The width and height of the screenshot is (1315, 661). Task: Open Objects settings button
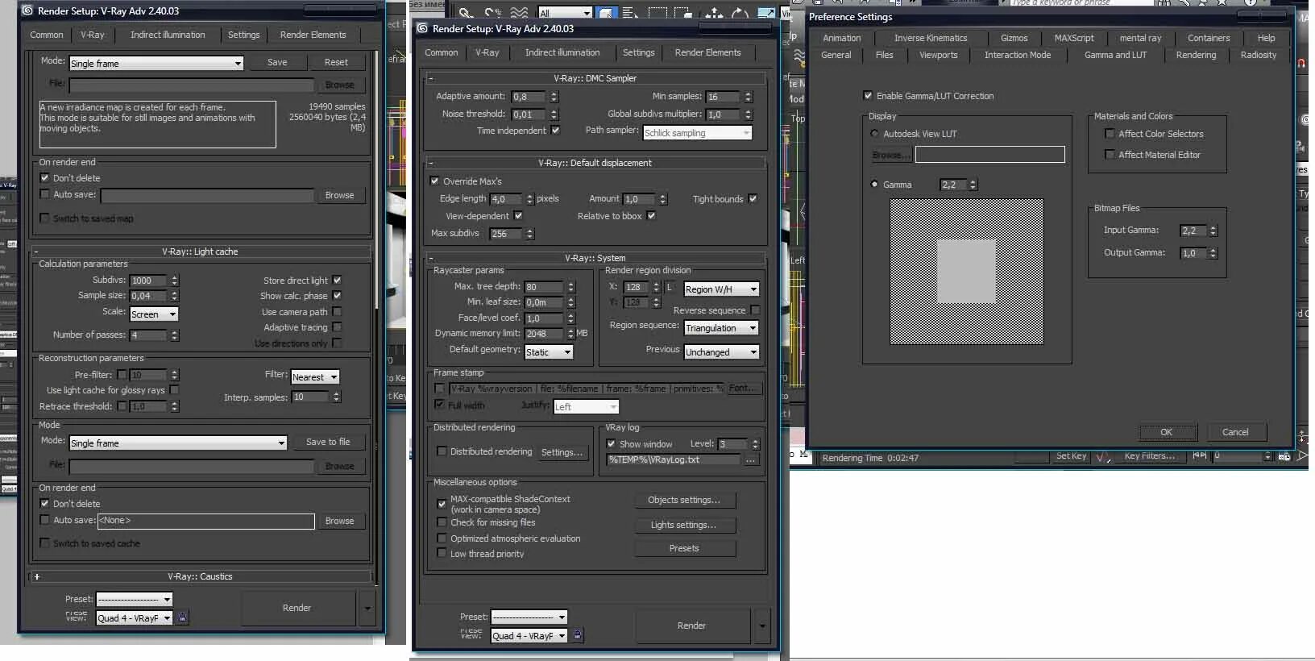click(x=684, y=500)
